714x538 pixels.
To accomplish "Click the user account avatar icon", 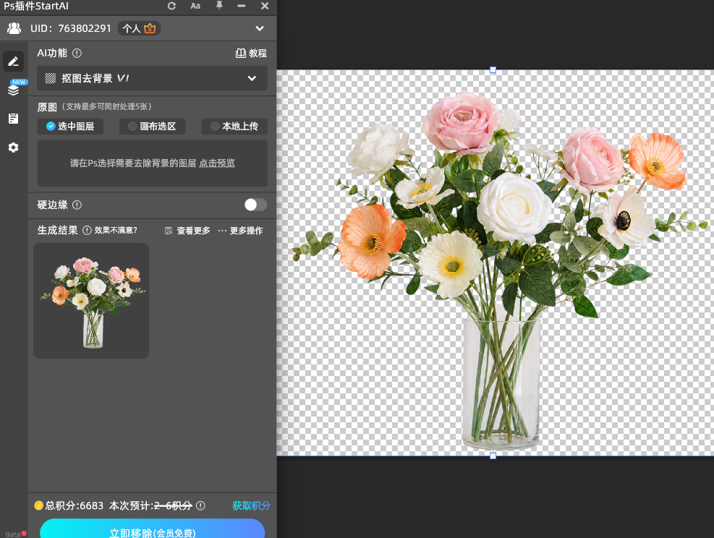I will point(14,28).
